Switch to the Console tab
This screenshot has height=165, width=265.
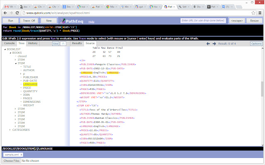point(9,43)
